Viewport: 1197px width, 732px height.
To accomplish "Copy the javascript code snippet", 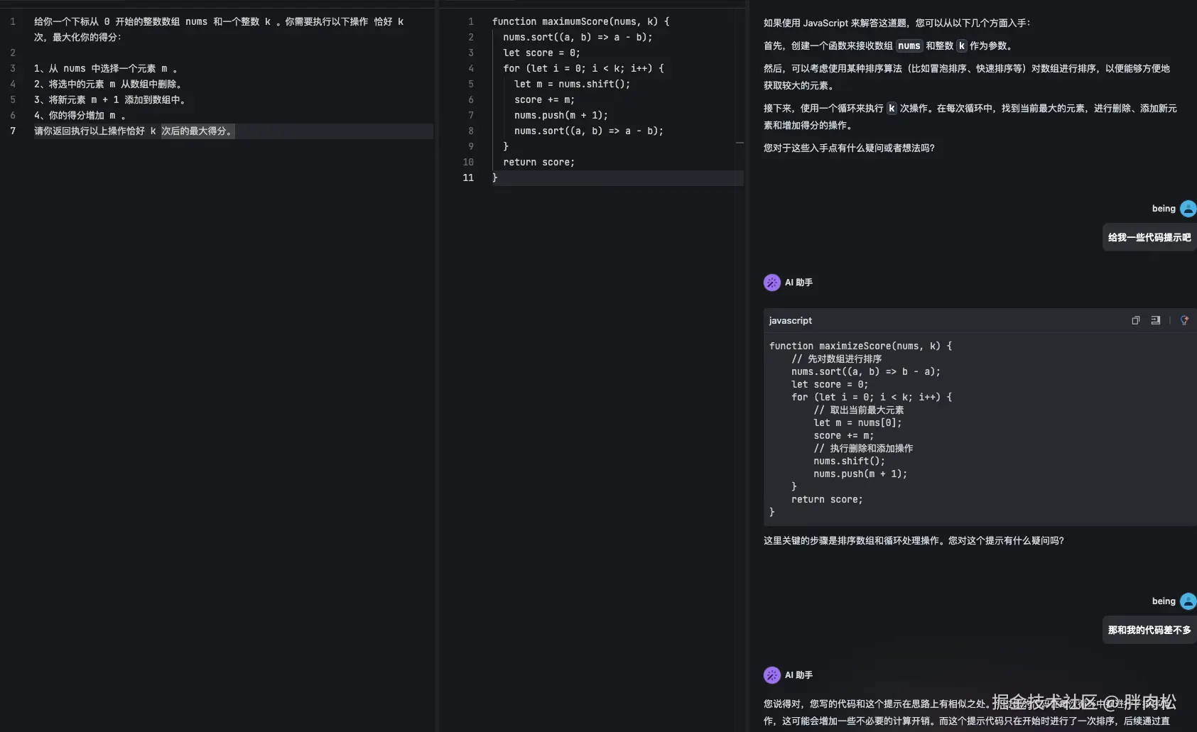I will [x=1134, y=320].
